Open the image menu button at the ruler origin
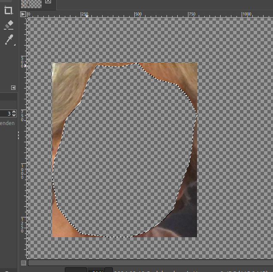 23,14
